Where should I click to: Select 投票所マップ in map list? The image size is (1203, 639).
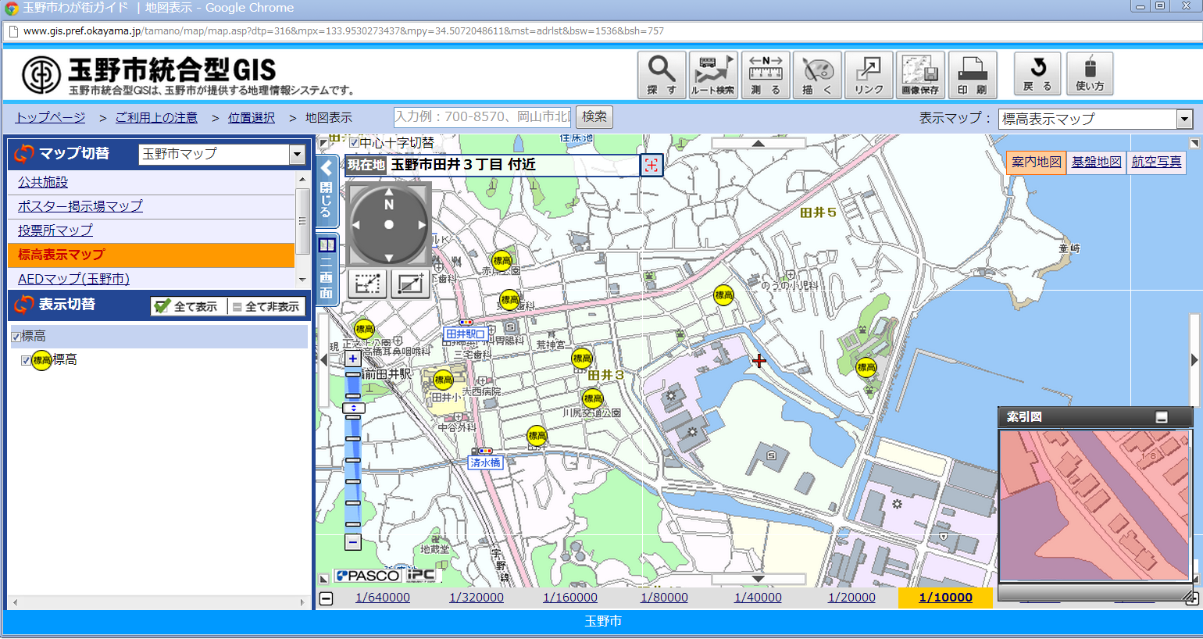[55, 230]
